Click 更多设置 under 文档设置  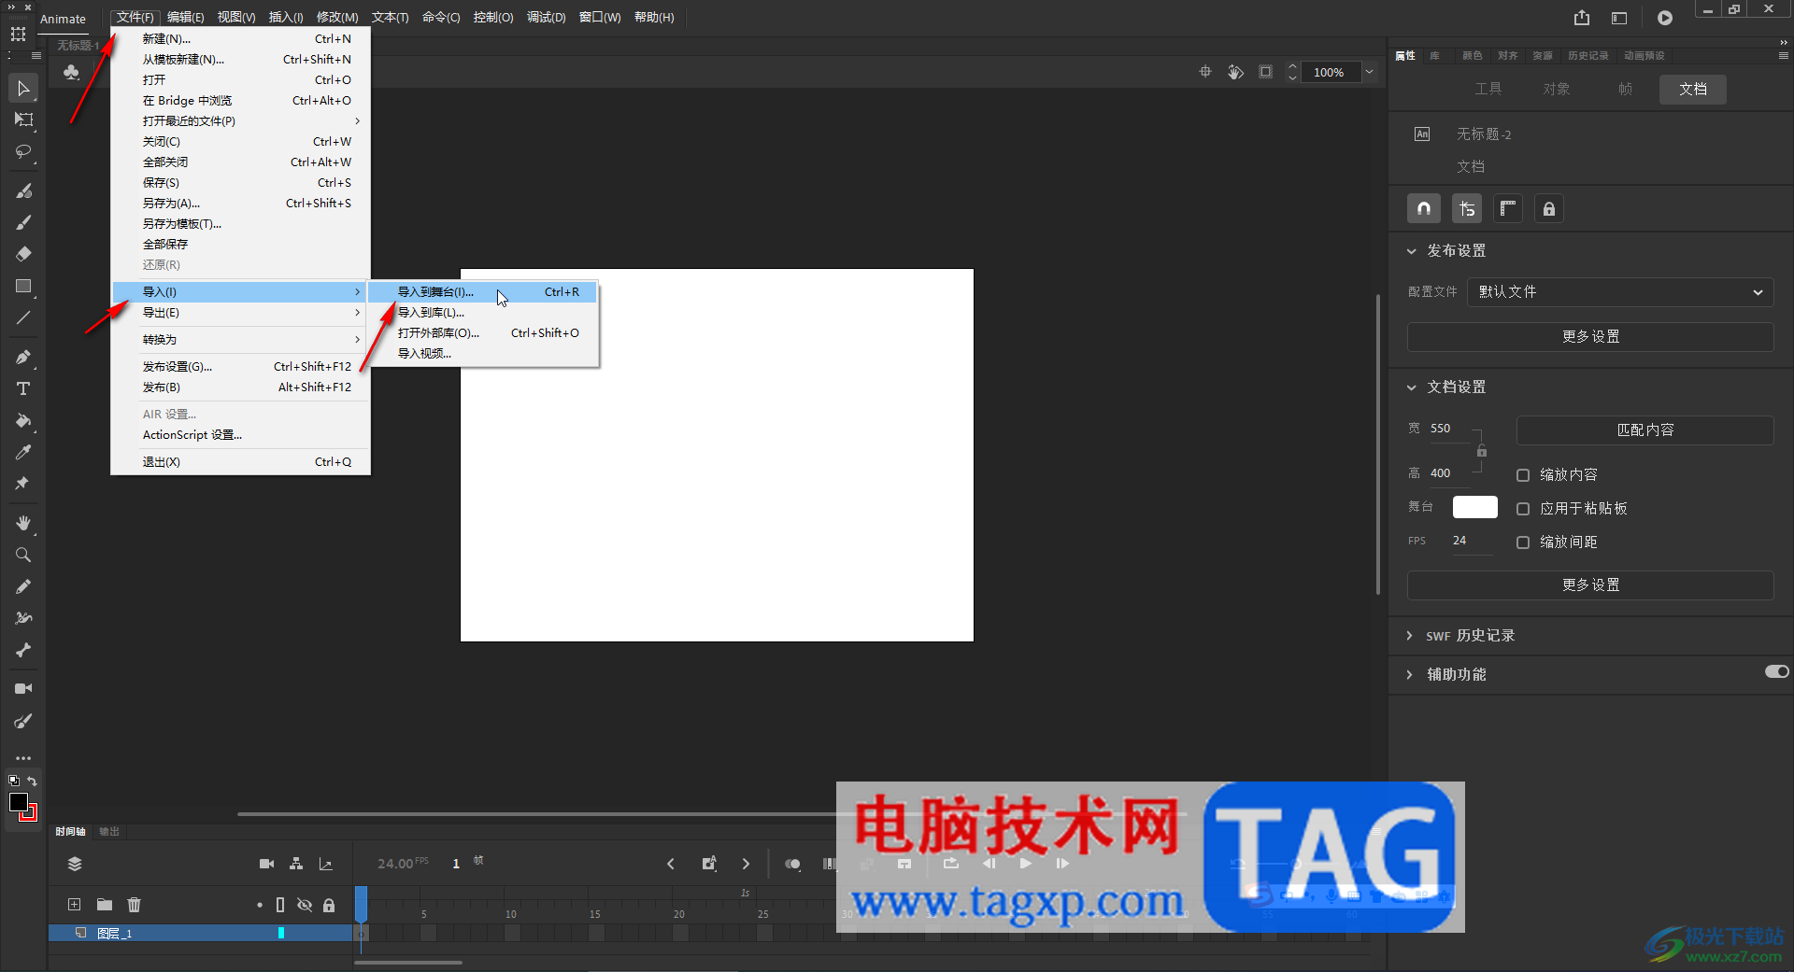click(x=1590, y=585)
